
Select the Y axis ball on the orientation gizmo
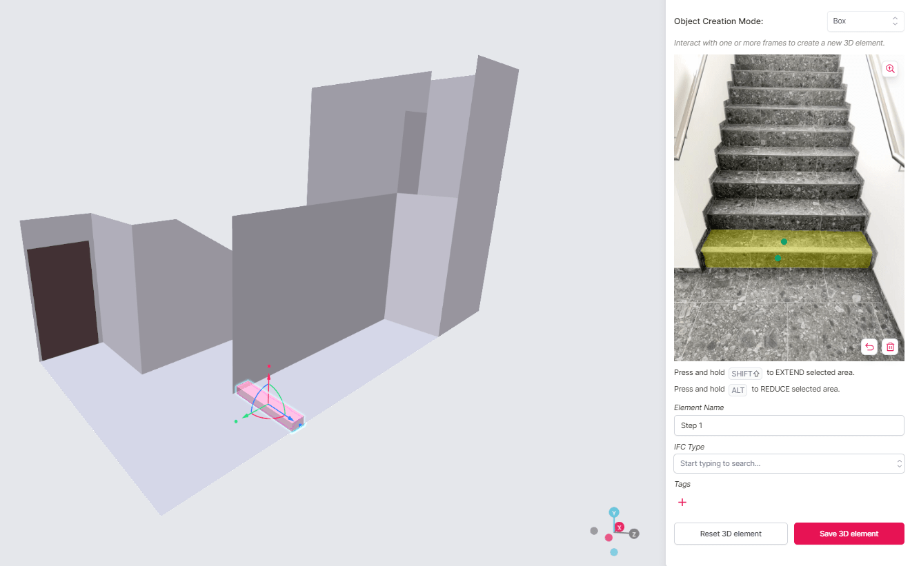pyautogui.click(x=614, y=512)
